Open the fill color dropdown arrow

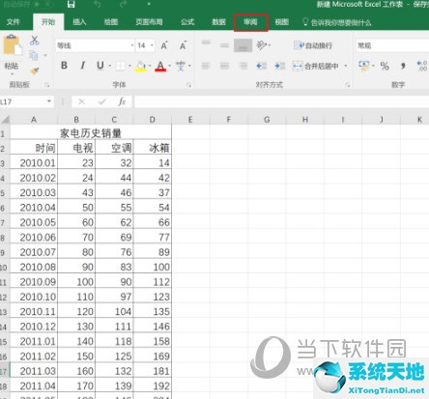click(150, 66)
